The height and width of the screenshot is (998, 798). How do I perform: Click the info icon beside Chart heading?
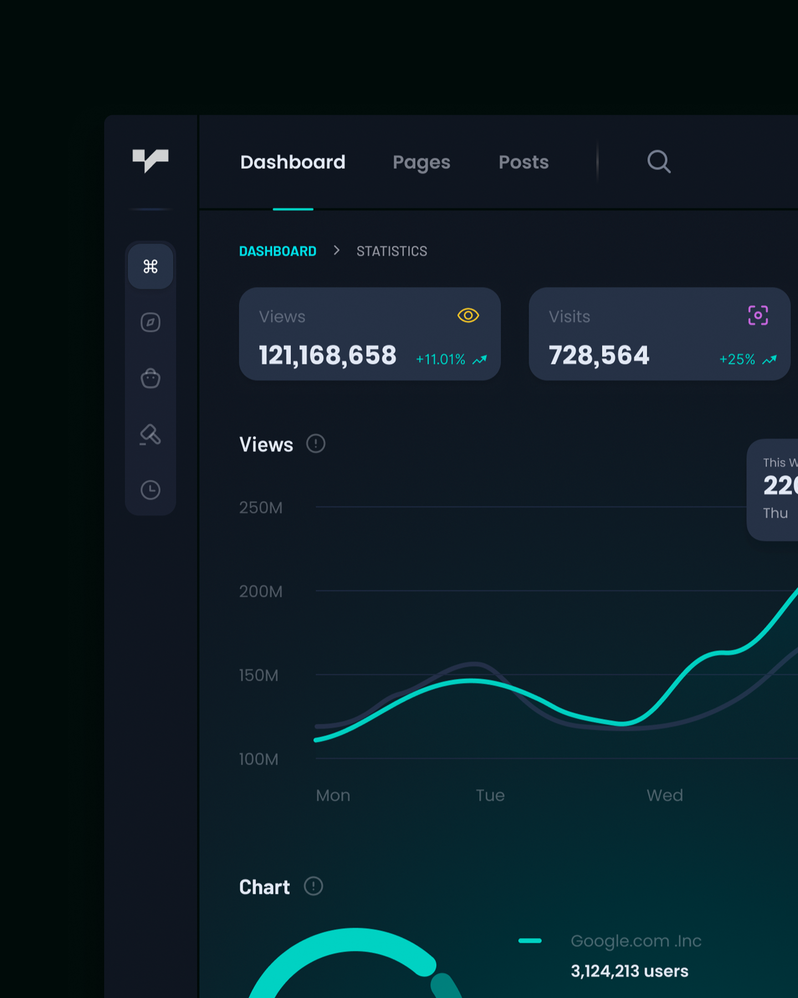[313, 886]
